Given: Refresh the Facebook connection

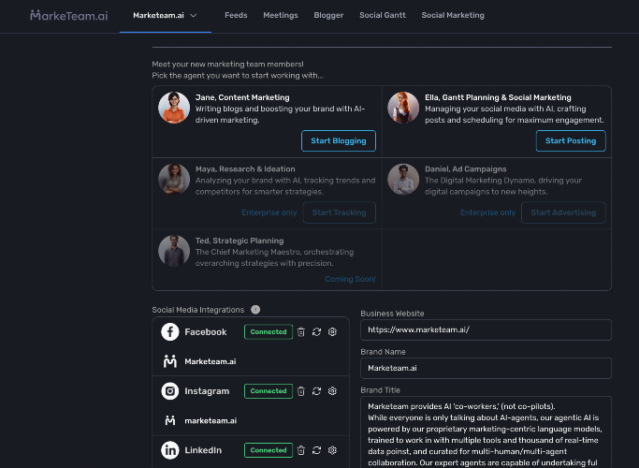Looking at the screenshot, I should click(x=316, y=332).
